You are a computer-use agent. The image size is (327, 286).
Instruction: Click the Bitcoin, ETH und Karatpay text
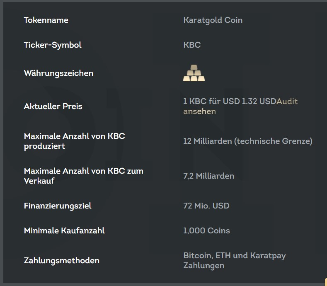click(235, 256)
